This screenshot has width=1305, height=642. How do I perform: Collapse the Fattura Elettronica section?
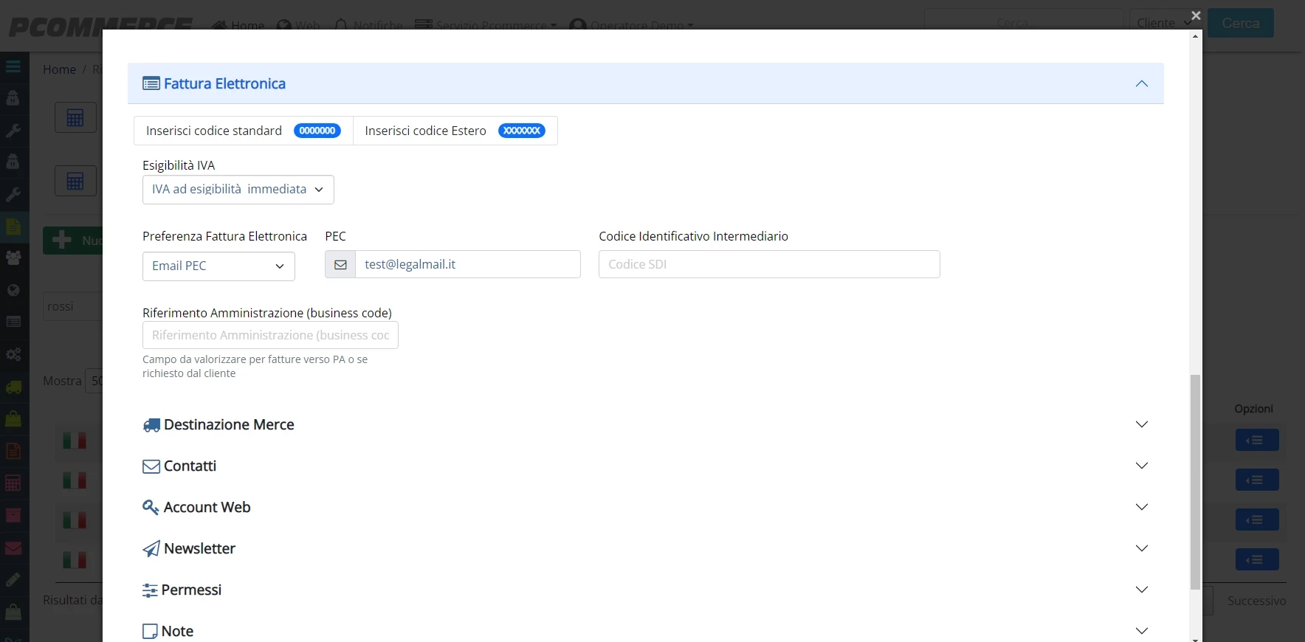pyautogui.click(x=1142, y=83)
